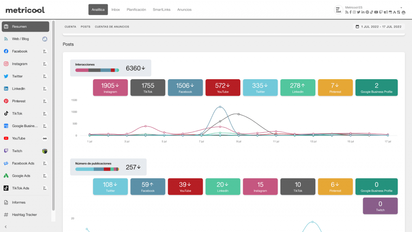Click the TikTok 10 publications card
The image size is (412, 232).
298,187
